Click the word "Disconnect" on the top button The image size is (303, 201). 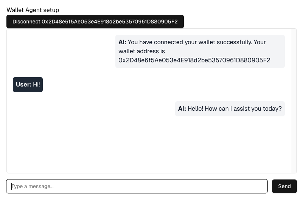(x=26, y=22)
